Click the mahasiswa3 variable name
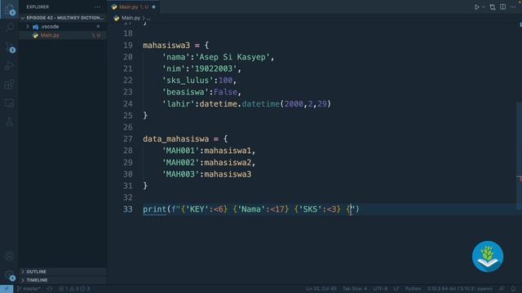522x293 pixels. click(166, 46)
